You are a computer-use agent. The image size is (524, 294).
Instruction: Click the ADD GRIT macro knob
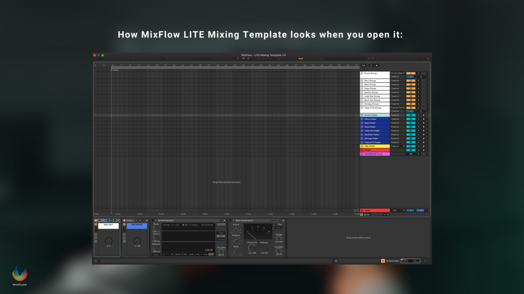(x=108, y=241)
